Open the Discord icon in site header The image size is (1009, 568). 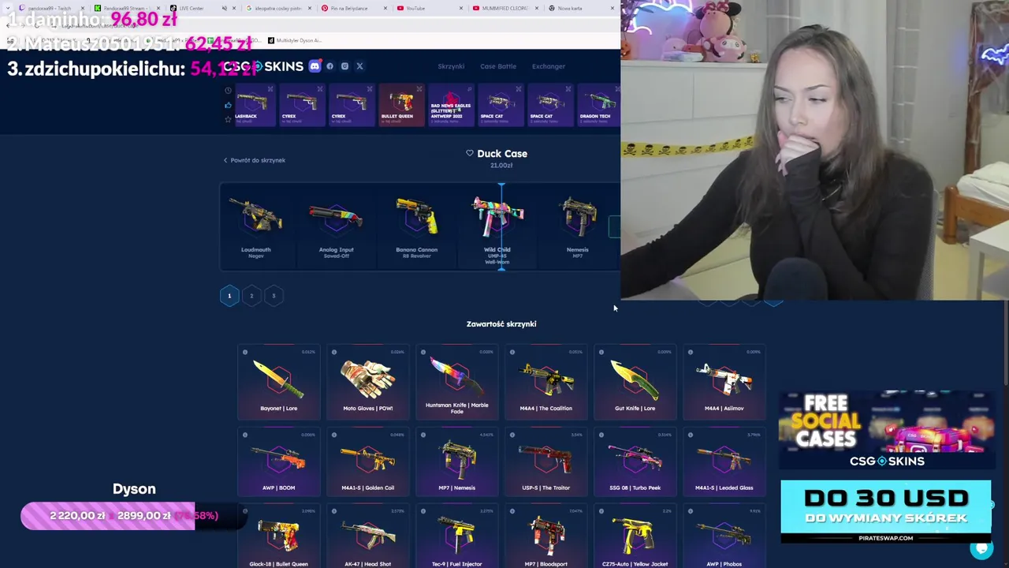tap(315, 66)
